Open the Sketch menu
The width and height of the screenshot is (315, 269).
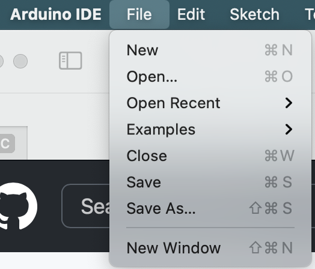tap(254, 14)
